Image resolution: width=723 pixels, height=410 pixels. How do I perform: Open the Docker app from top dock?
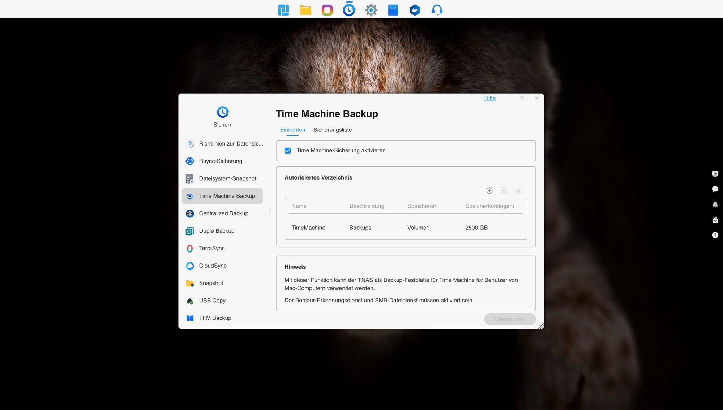(x=415, y=10)
